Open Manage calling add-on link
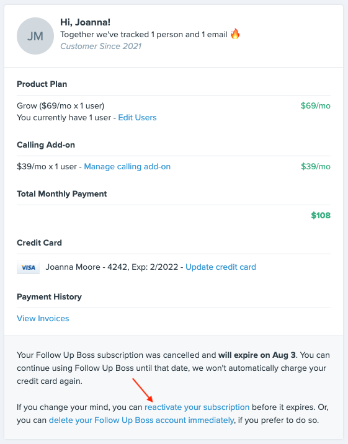 point(127,166)
